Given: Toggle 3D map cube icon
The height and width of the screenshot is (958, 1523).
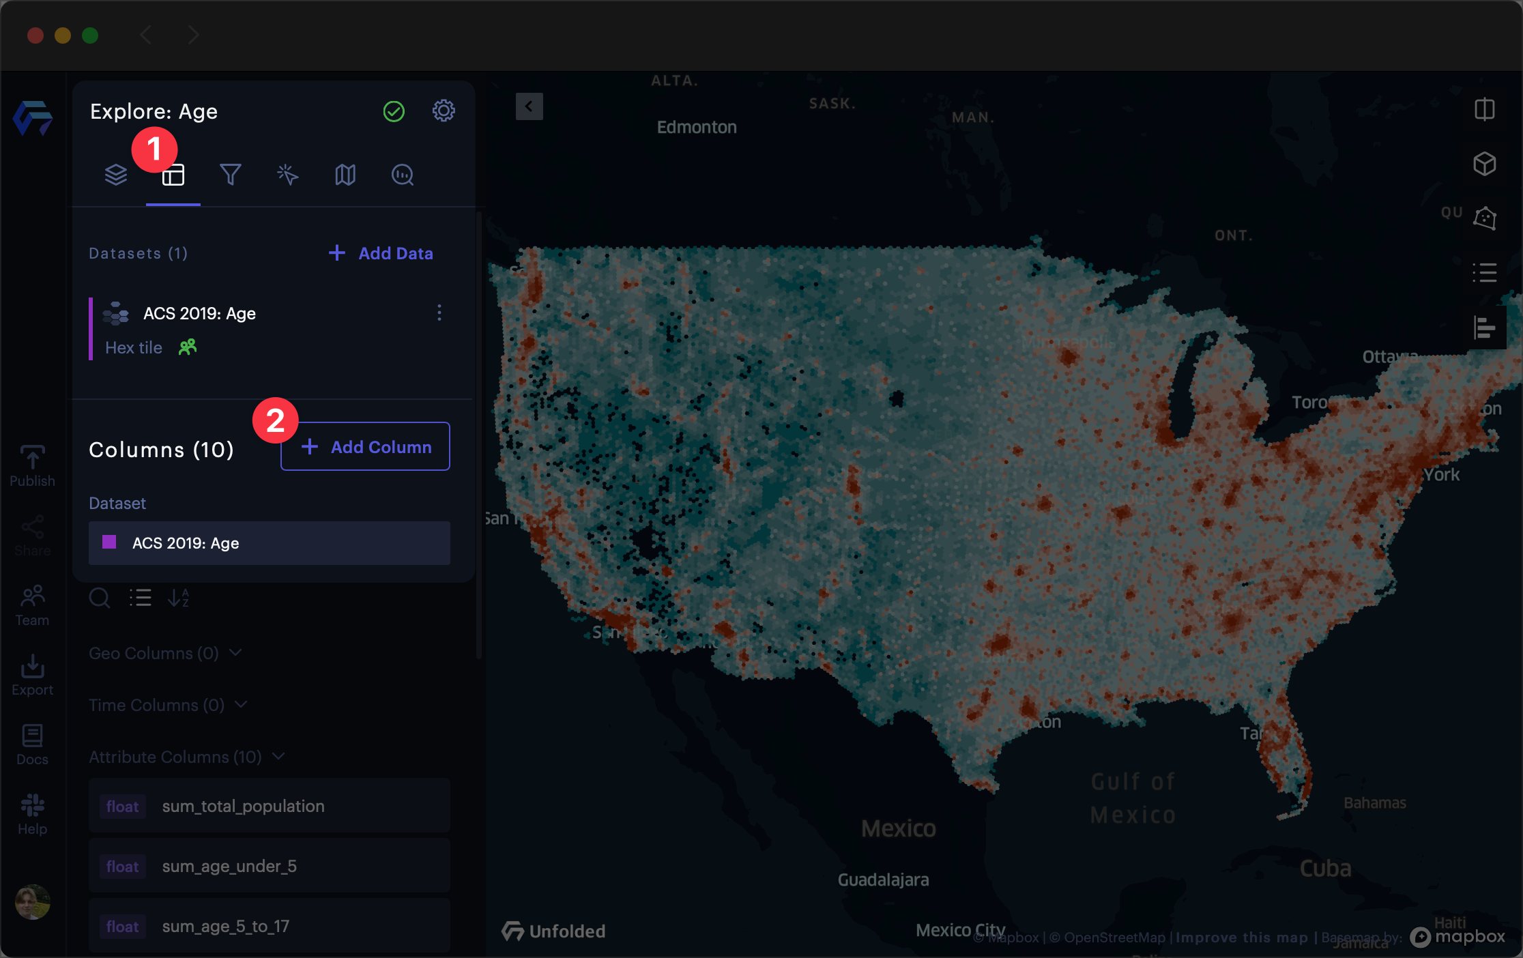Looking at the screenshot, I should pos(1485,164).
